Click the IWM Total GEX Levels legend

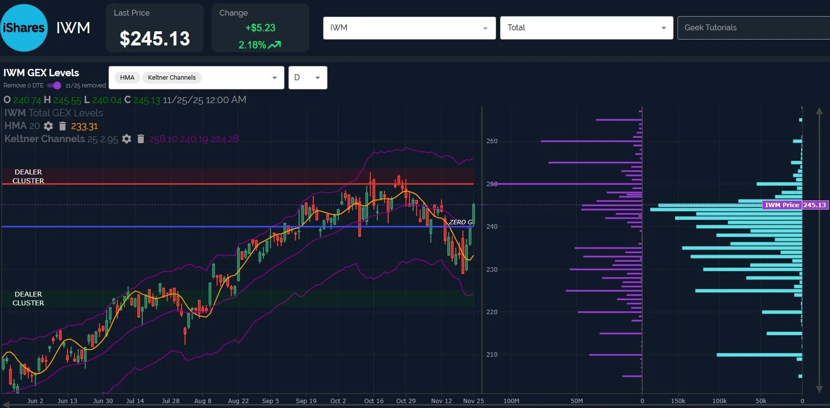click(54, 113)
